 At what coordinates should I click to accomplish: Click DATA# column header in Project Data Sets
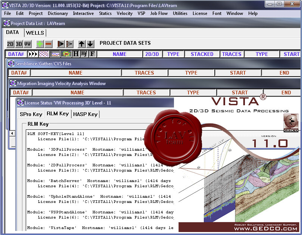[16, 54]
